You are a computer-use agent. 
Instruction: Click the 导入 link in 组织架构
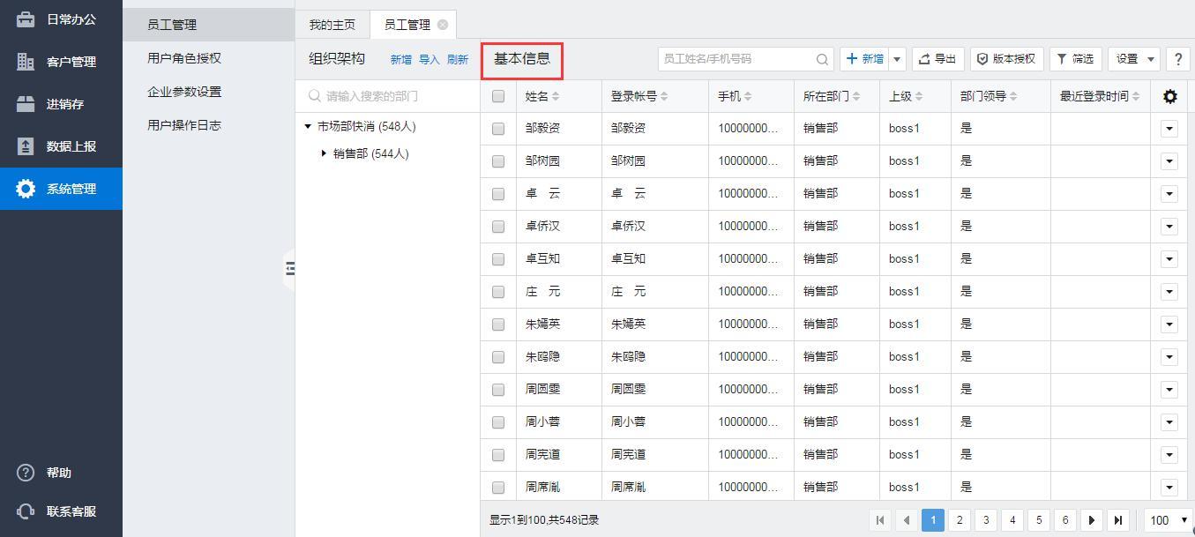[429, 59]
